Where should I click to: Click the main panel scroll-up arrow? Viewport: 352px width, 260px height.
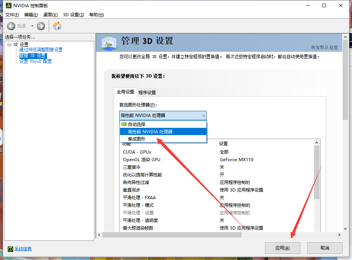tap(345, 37)
